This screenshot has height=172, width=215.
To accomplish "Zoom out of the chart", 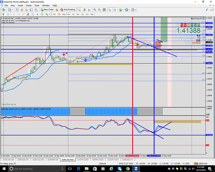I will click(99, 10).
